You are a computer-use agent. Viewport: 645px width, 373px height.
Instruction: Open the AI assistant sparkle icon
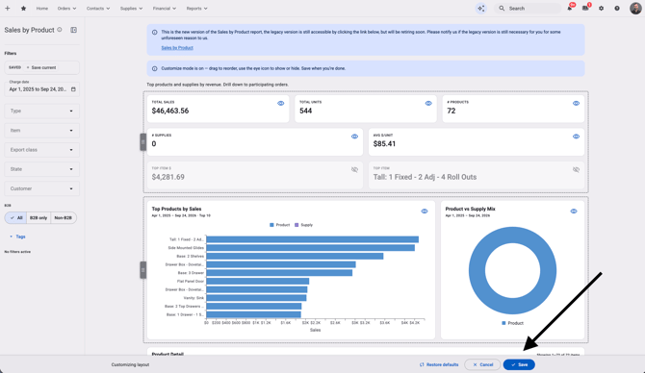pos(481,9)
